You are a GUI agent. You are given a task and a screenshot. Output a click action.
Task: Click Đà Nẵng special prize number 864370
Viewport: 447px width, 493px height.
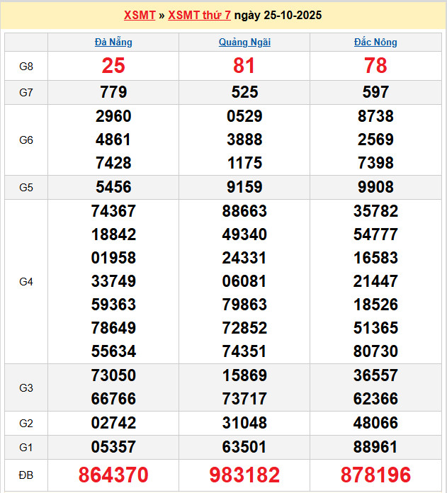pos(113,475)
